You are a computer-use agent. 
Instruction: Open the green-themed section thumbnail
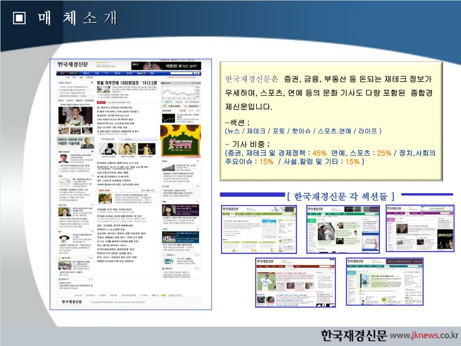(343, 229)
